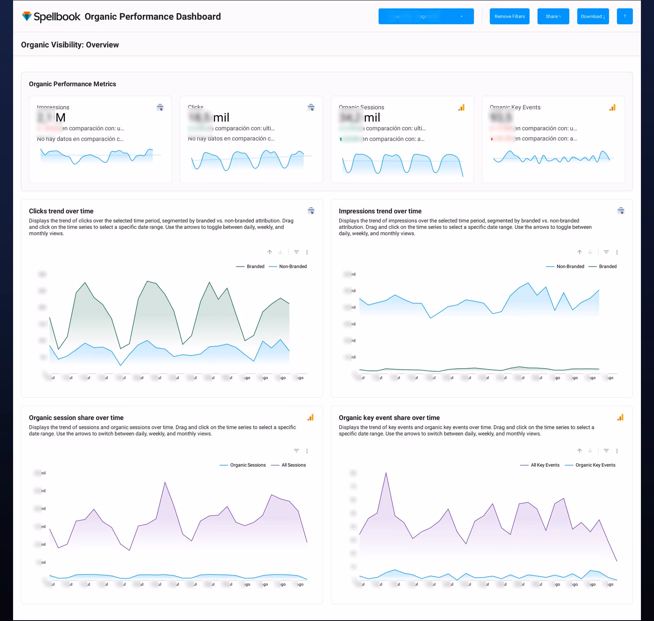654x621 pixels.
Task: Drill down arrow on Clicks trend chart
Action: pos(280,252)
